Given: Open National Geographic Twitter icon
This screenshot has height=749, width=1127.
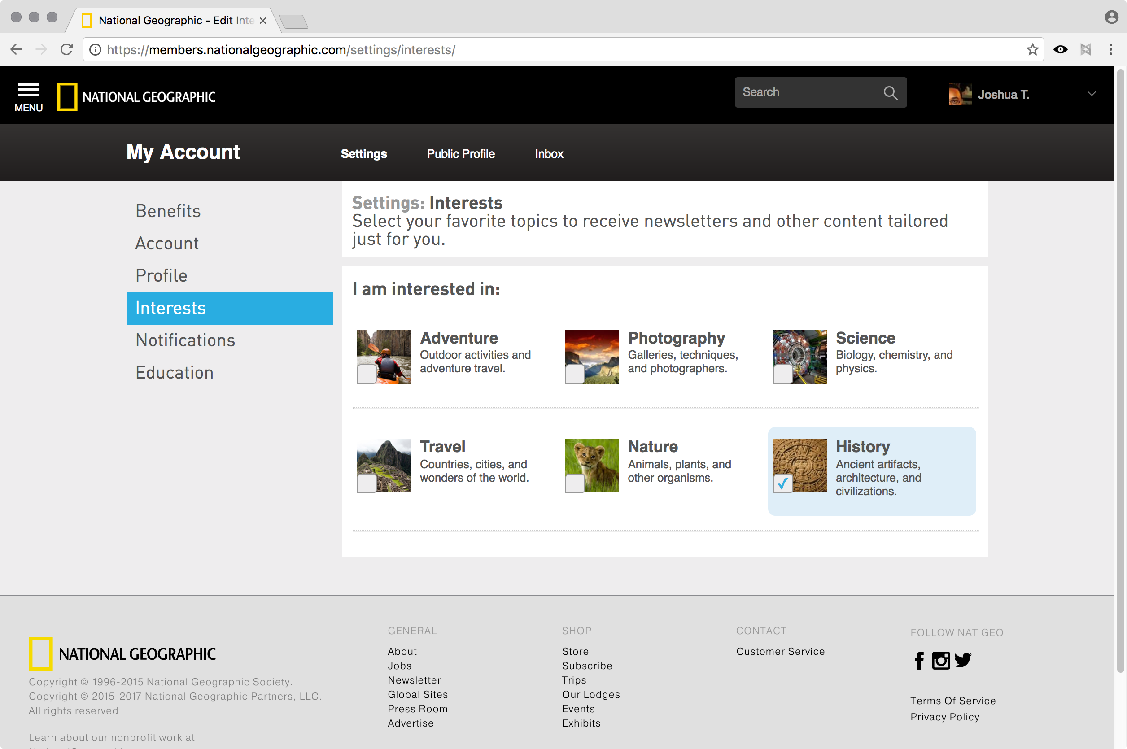Looking at the screenshot, I should (963, 660).
